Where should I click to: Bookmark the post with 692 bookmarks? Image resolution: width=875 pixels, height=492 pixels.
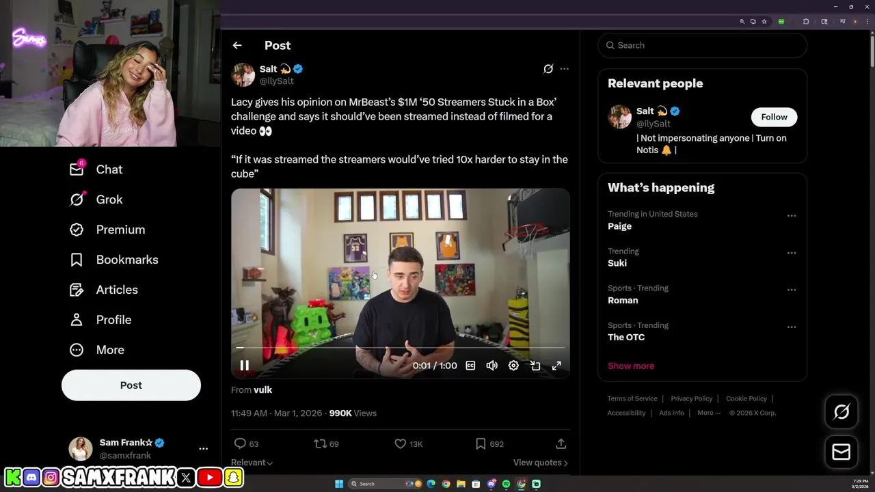[x=489, y=443]
